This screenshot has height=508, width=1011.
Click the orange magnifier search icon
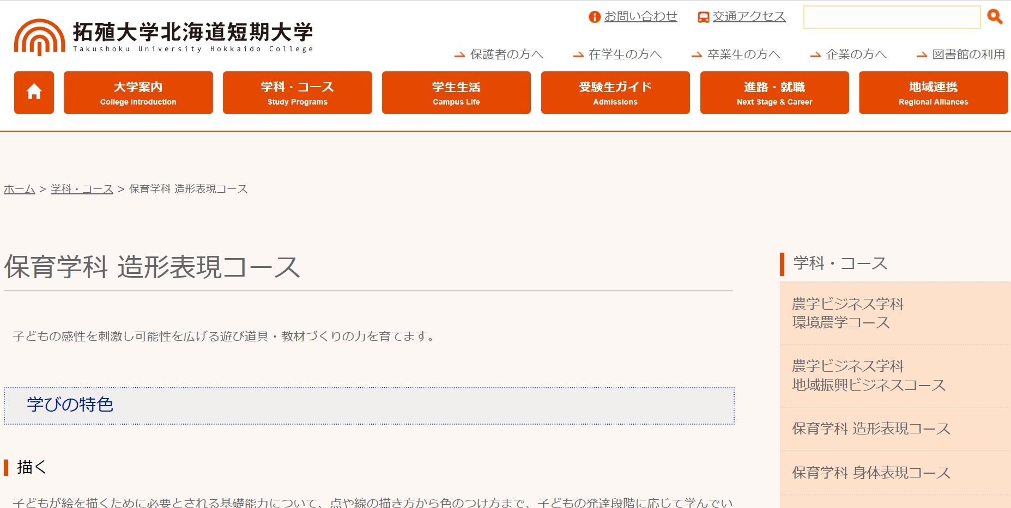pyautogui.click(x=995, y=17)
